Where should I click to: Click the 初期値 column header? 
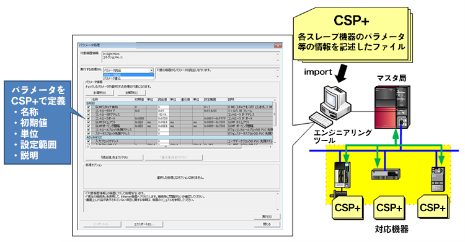(x=140, y=100)
